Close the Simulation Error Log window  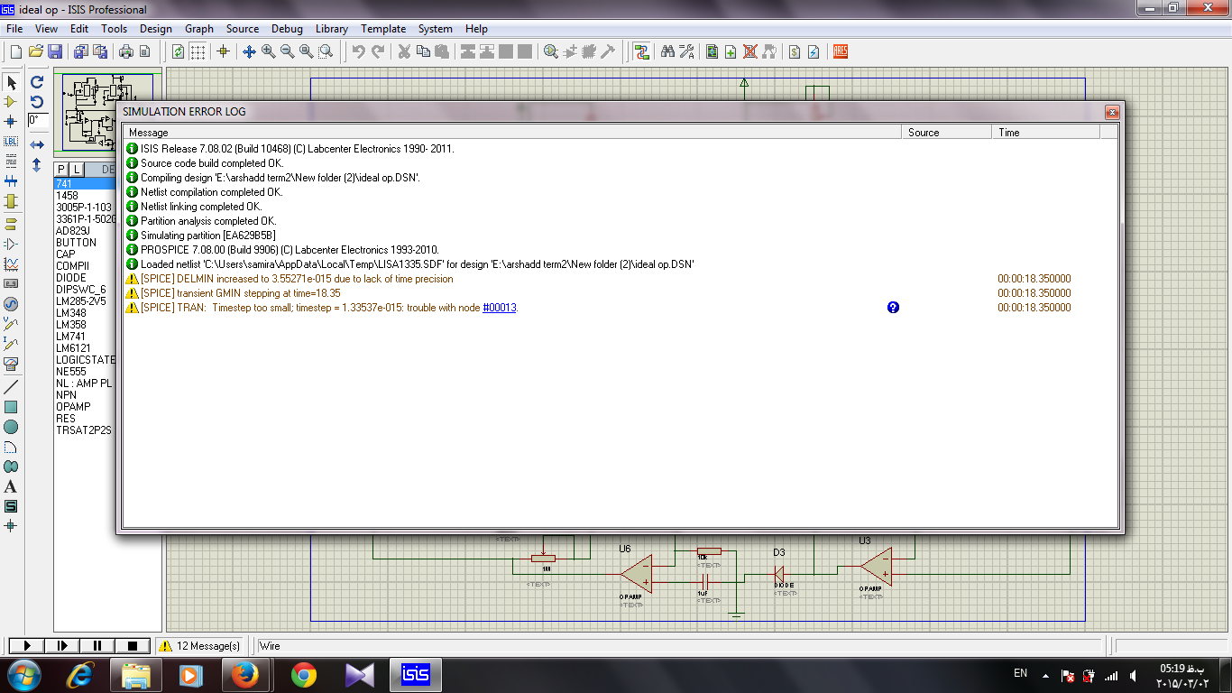pos(1112,112)
